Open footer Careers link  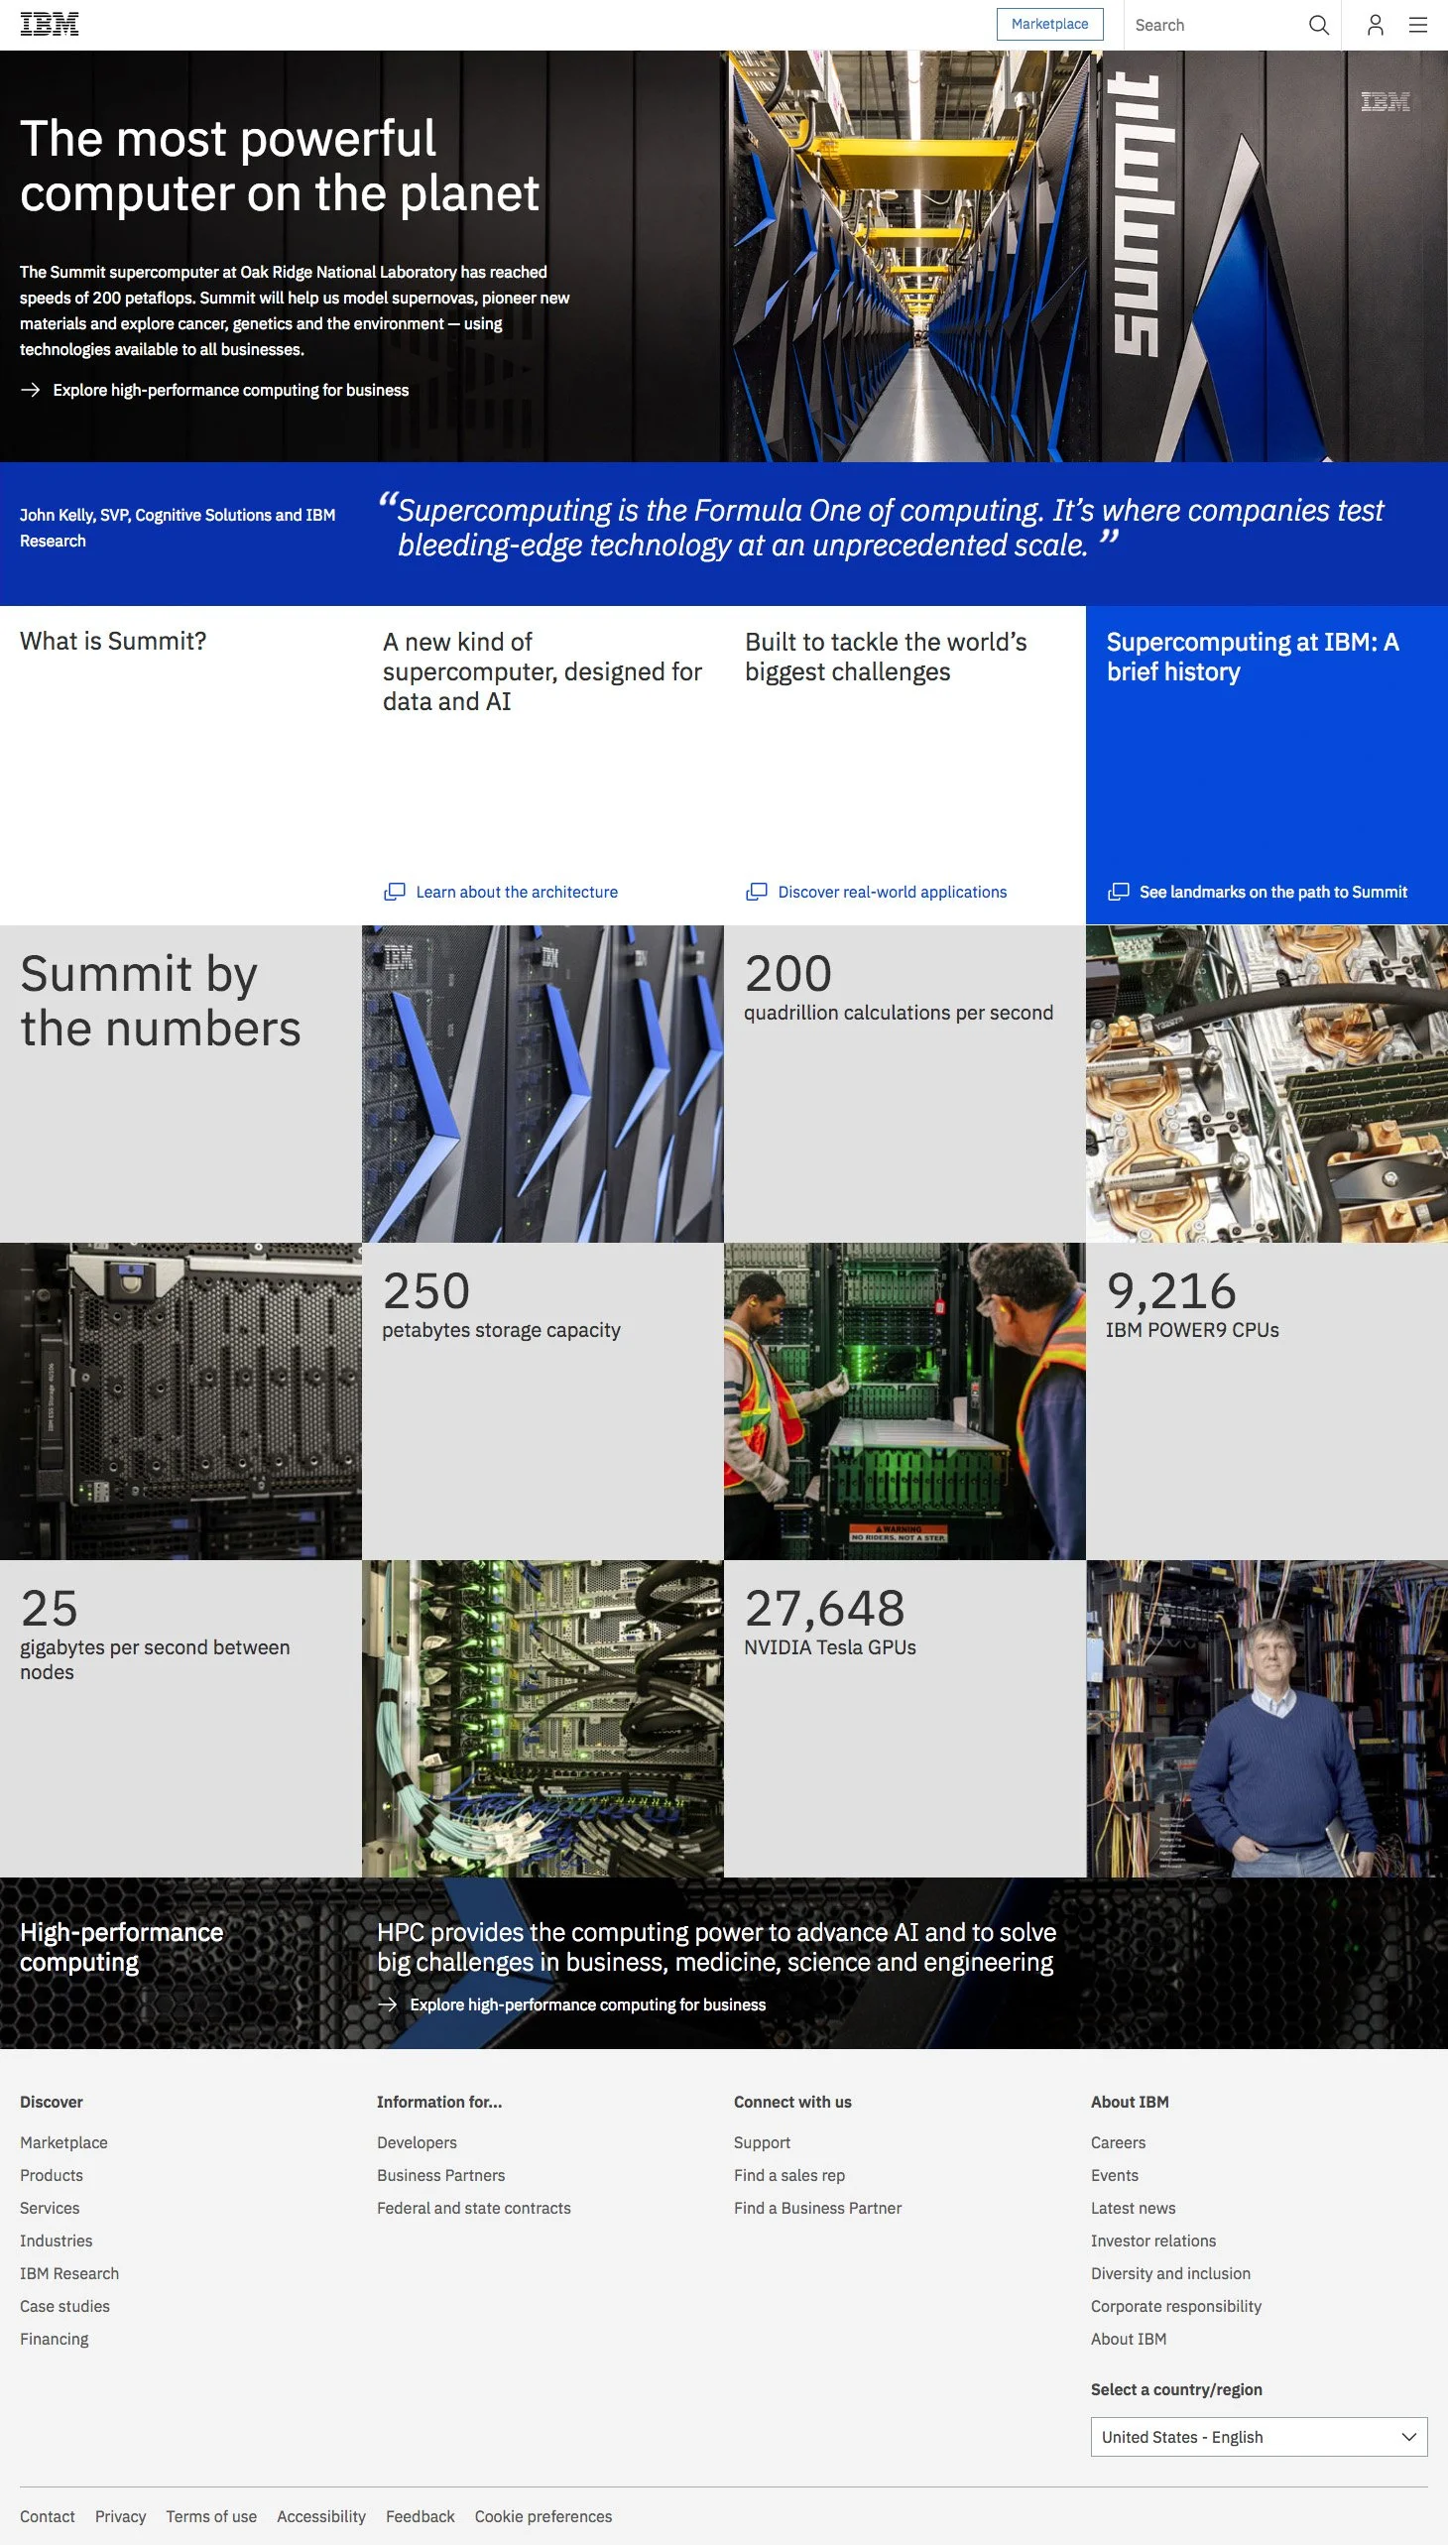(x=1118, y=2142)
